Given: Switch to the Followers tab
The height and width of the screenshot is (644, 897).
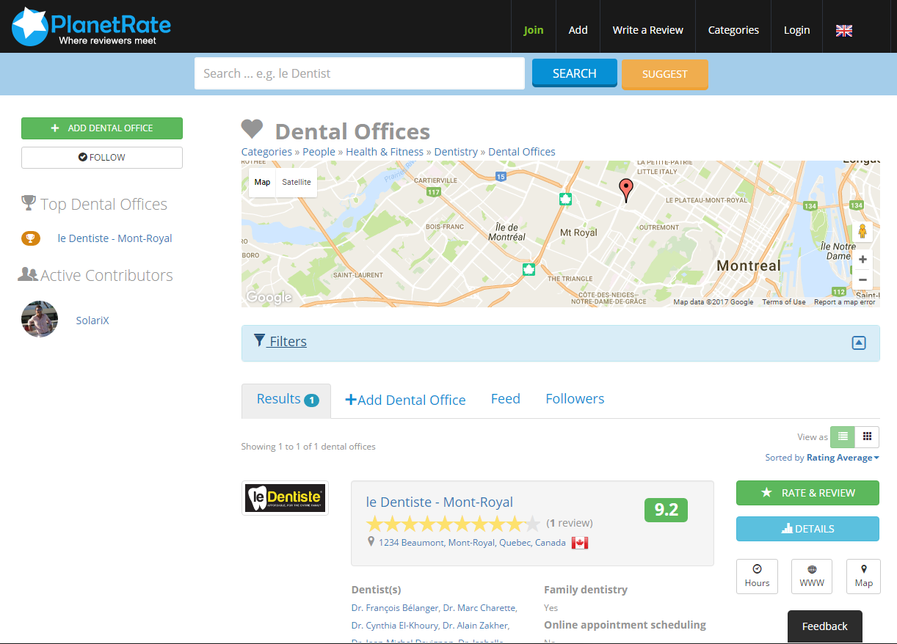Looking at the screenshot, I should pos(575,399).
